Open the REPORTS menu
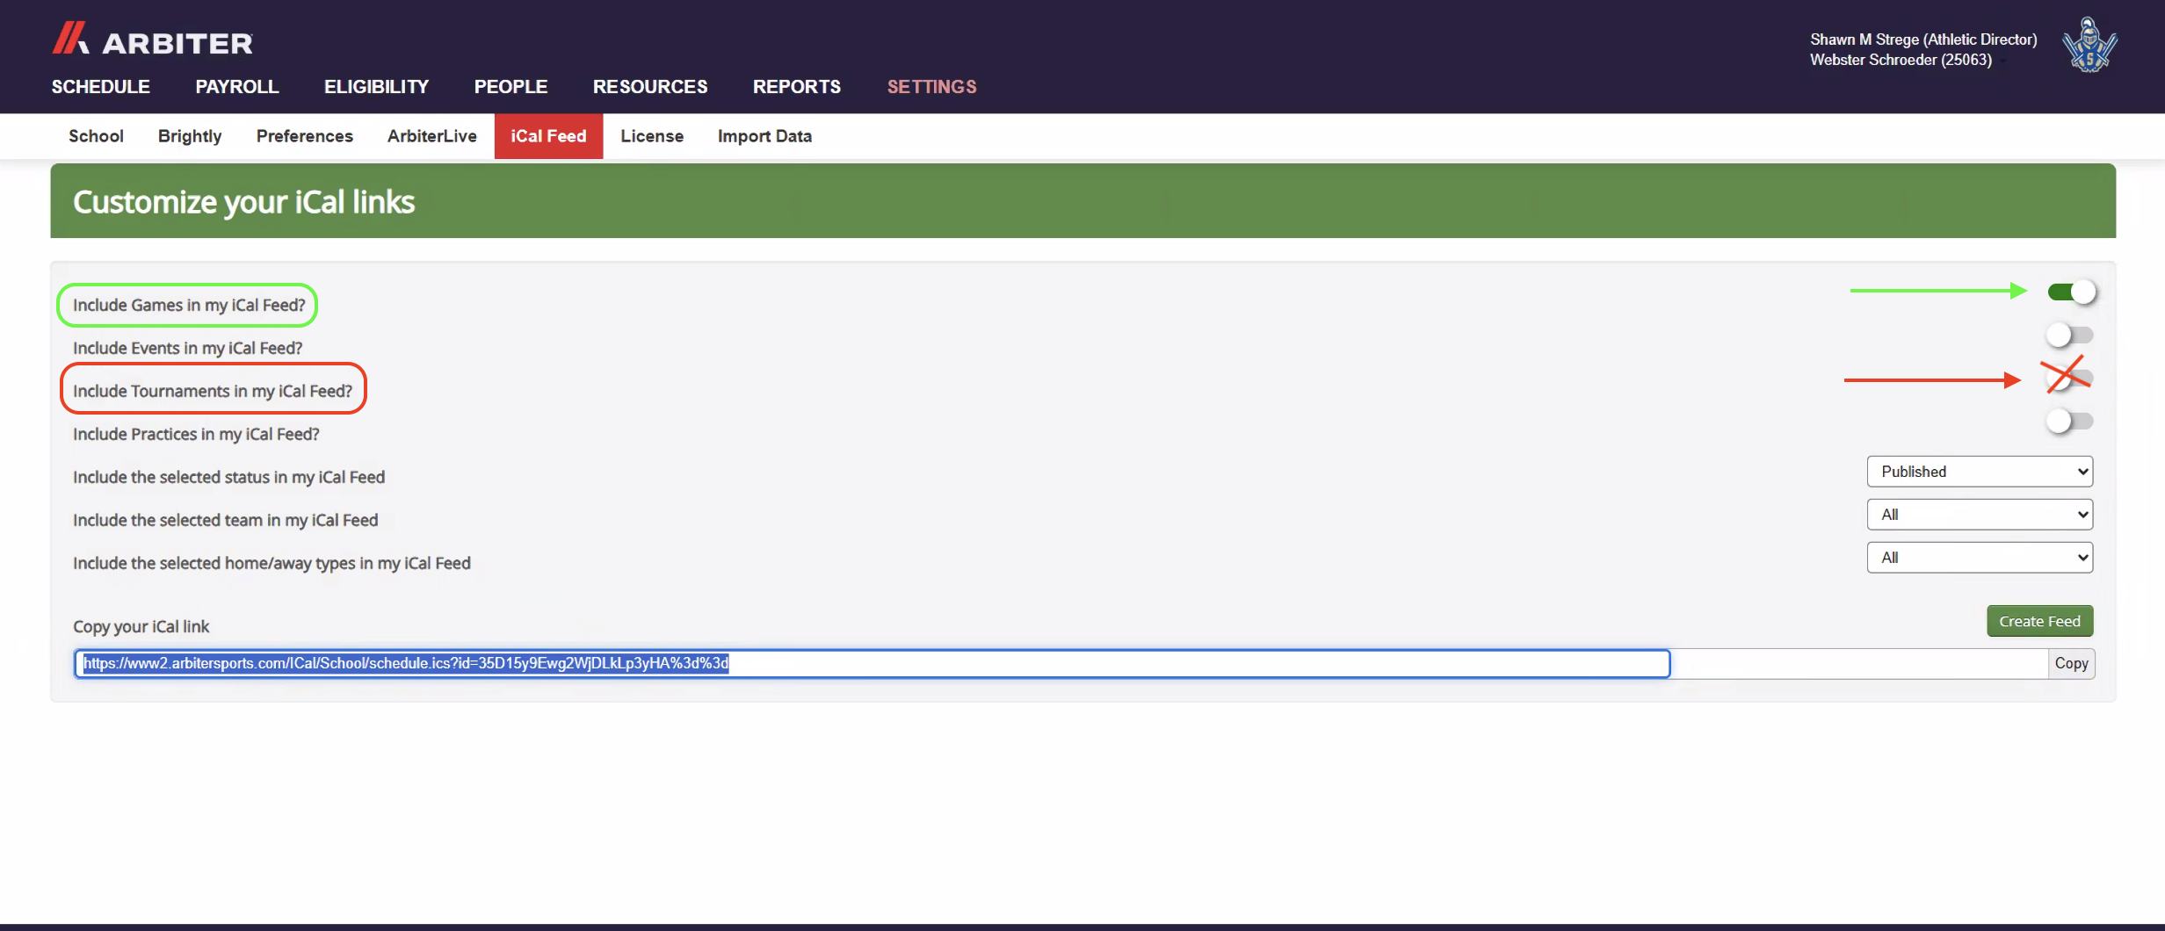2165x931 pixels. coord(797,87)
